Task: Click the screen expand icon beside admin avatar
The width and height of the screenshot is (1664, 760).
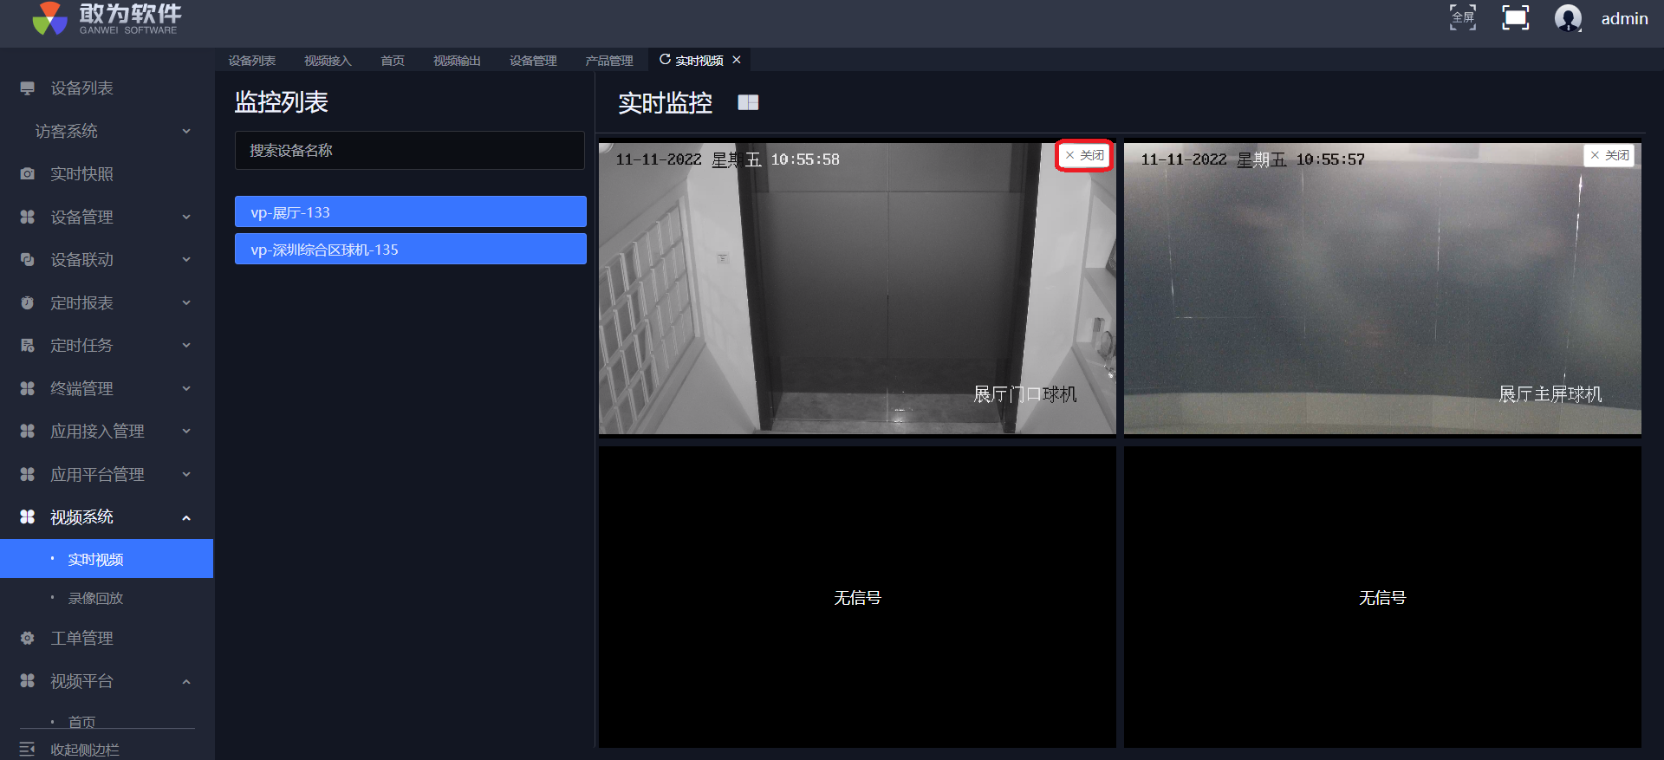Action: (x=1515, y=17)
